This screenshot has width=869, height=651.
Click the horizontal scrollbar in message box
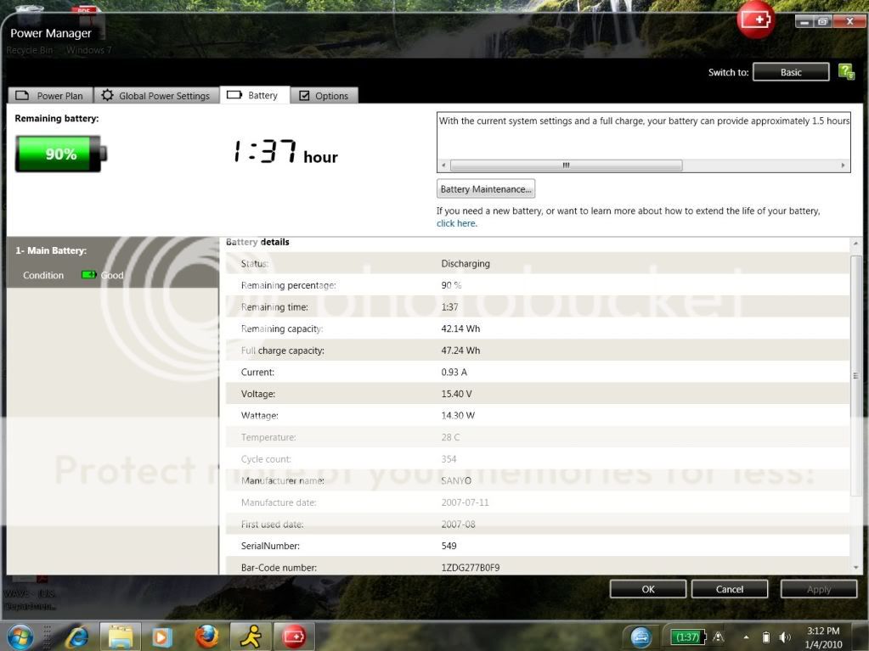coord(565,166)
